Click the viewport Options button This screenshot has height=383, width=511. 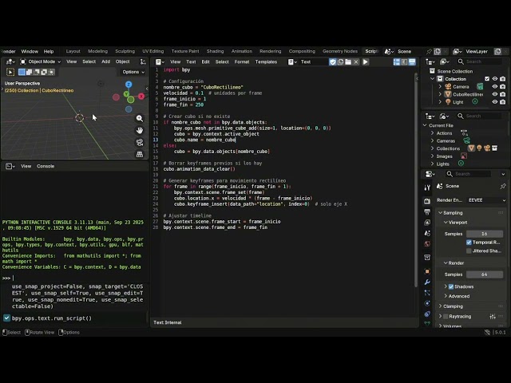133,72
